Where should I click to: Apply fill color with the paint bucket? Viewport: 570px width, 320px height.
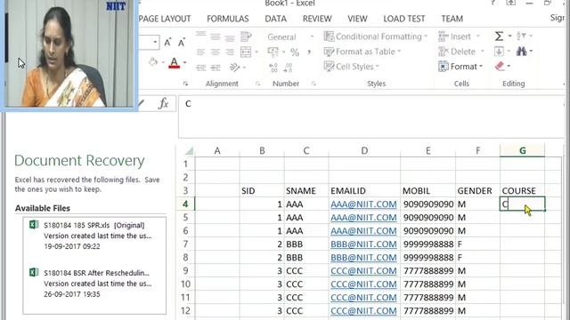[153, 61]
